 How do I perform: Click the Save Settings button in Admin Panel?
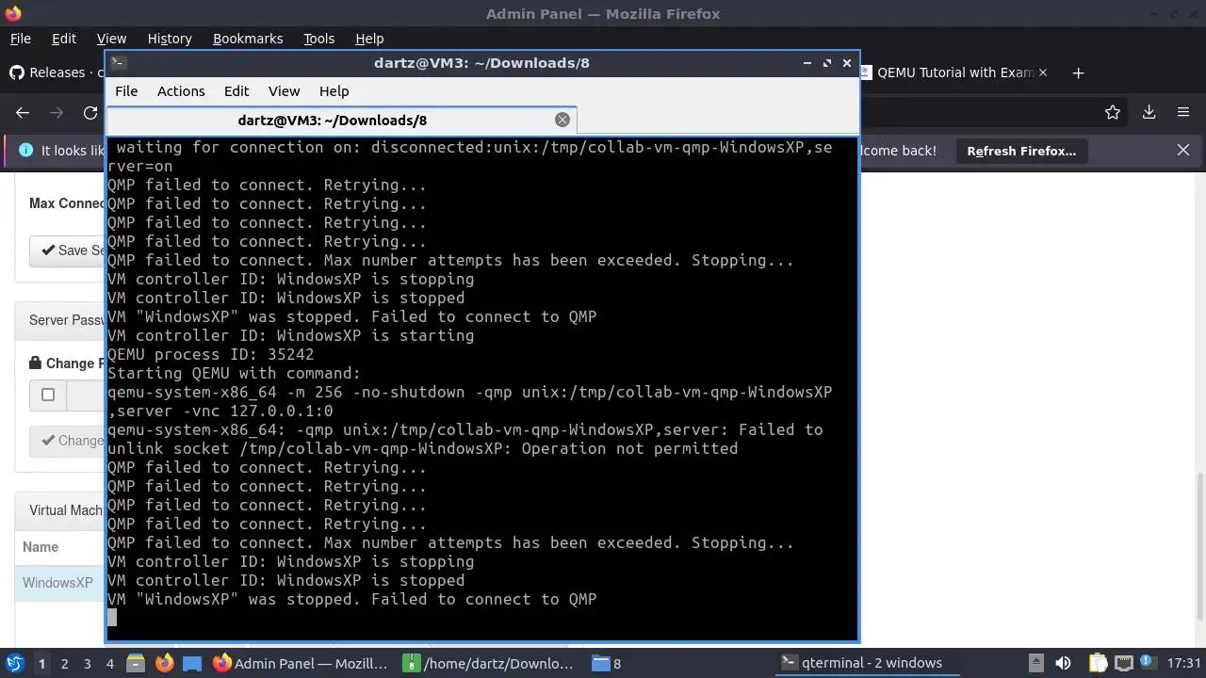pyautogui.click(x=68, y=250)
